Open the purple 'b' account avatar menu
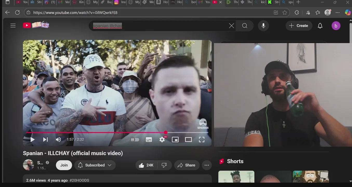Viewport: 352px width, 187px height. (336, 25)
